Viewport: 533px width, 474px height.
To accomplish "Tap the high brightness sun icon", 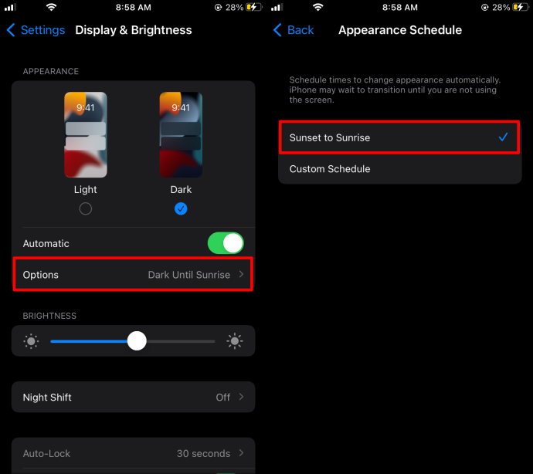I will point(235,341).
